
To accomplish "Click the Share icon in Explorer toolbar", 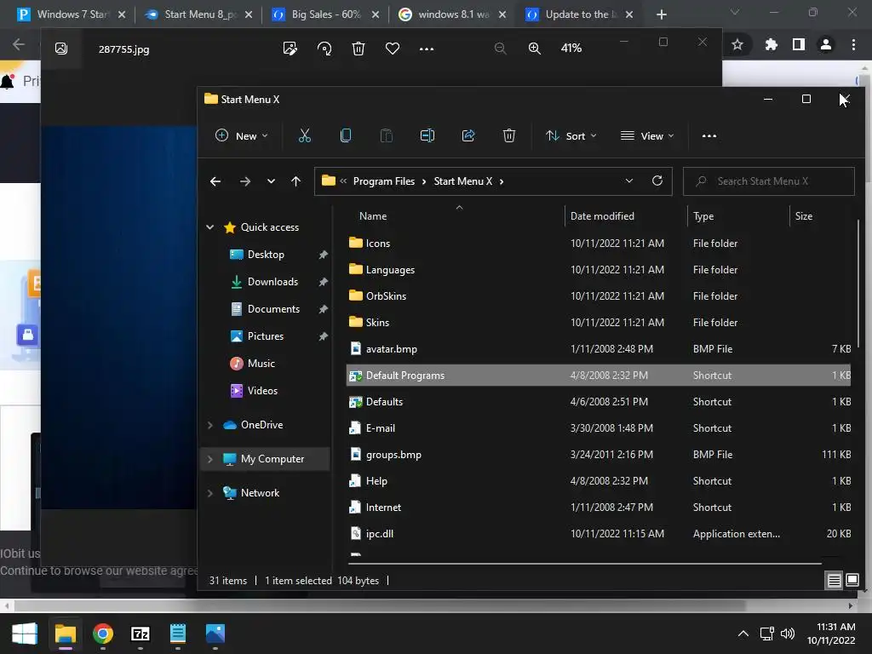I will (468, 135).
